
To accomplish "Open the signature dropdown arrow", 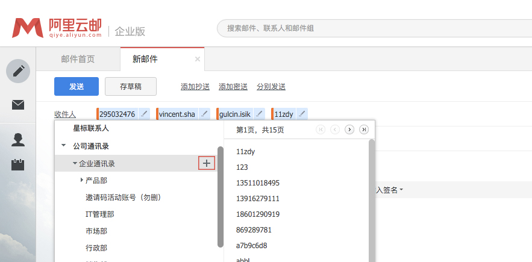I will [x=401, y=190].
